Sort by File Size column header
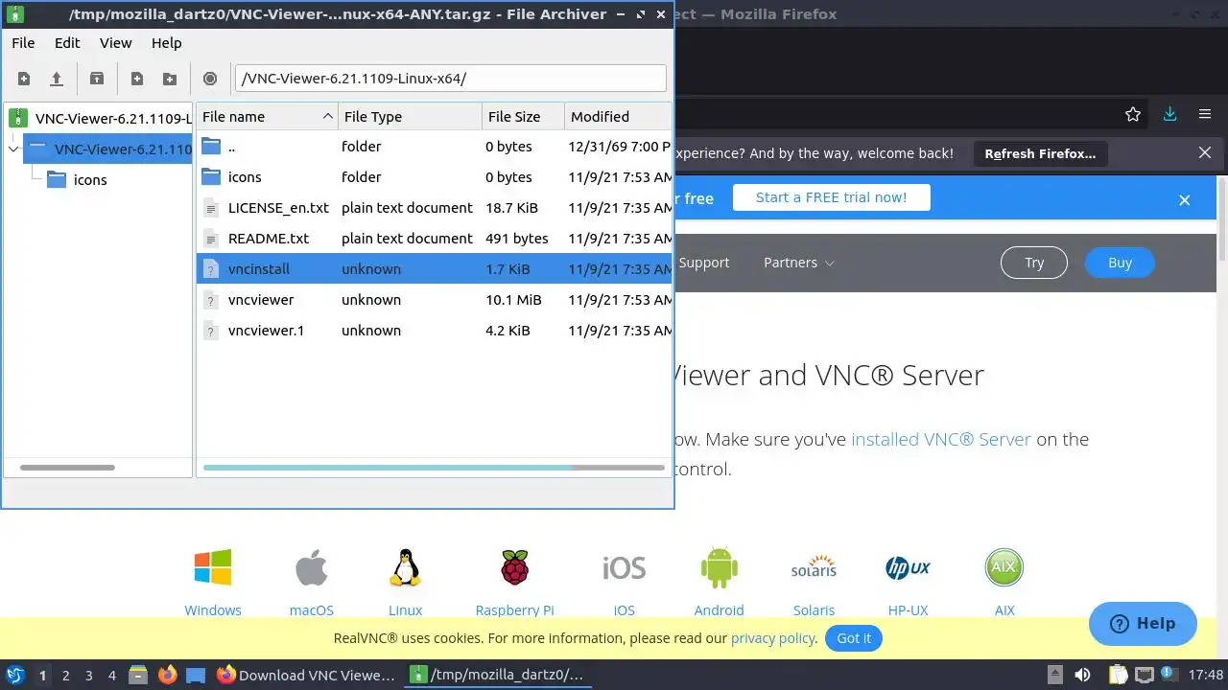This screenshot has width=1228, height=690. point(523,116)
